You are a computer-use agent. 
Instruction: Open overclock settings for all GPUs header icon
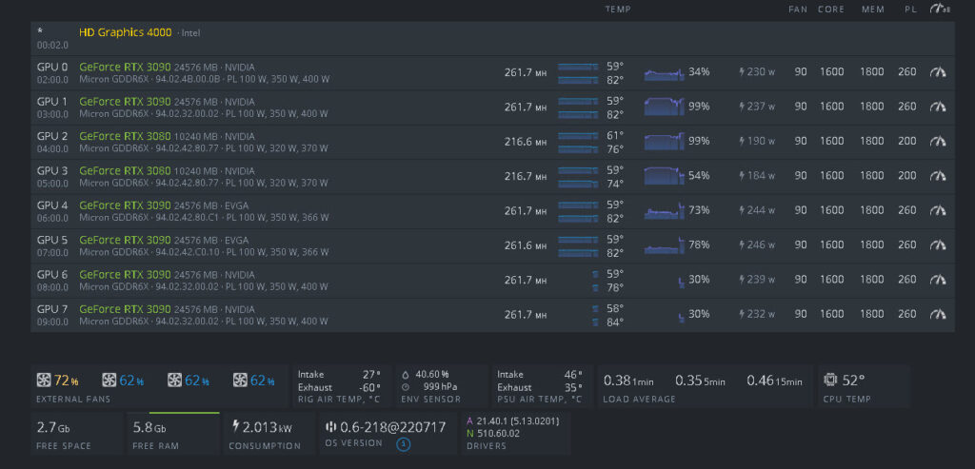point(940,9)
